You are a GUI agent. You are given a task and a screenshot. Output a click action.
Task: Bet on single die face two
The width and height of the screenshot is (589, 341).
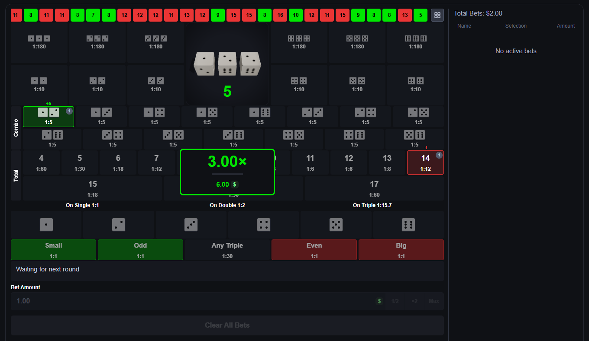[119, 225]
